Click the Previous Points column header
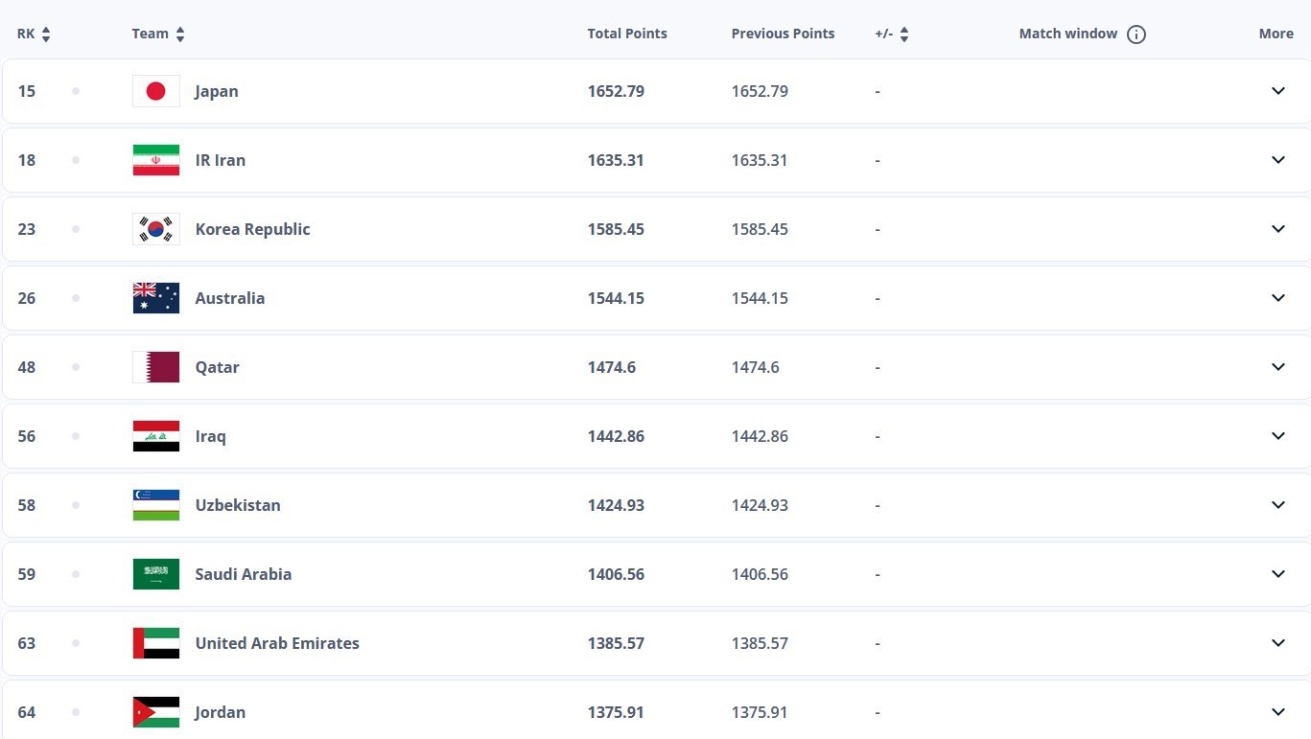Image resolution: width=1311 pixels, height=739 pixels. coord(783,34)
